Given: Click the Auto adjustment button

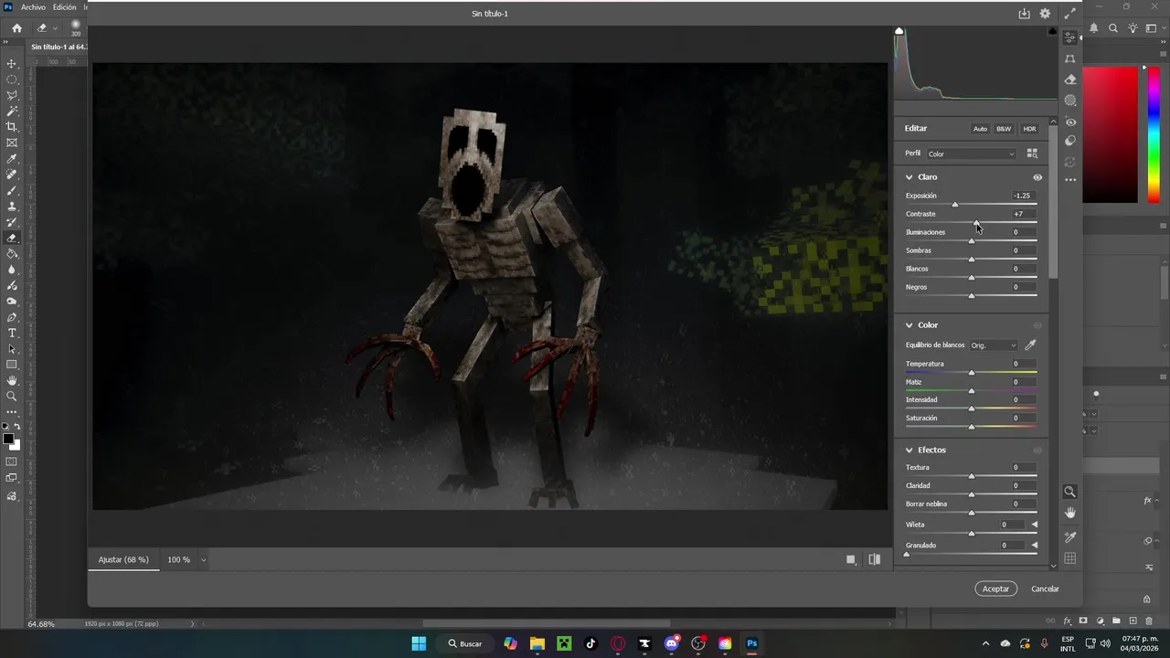Looking at the screenshot, I should click(980, 129).
